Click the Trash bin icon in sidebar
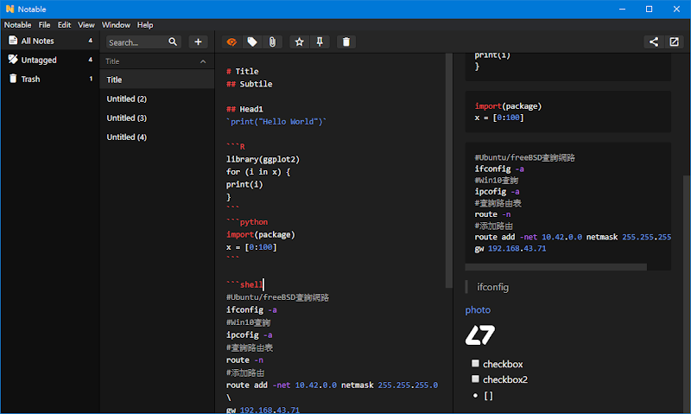691x414 pixels. (x=13, y=79)
